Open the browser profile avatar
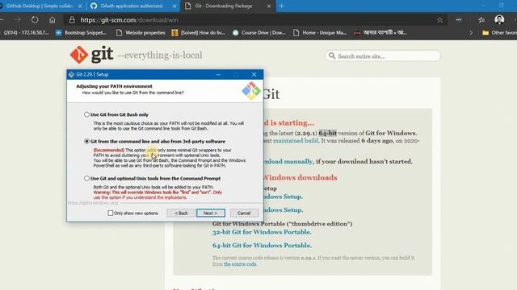Screen dimensions: 517x290 (x=499, y=19)
